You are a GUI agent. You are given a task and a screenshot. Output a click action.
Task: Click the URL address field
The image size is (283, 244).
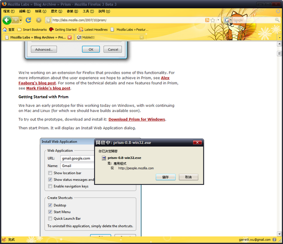pyautogui.click(x=128, y=20)
